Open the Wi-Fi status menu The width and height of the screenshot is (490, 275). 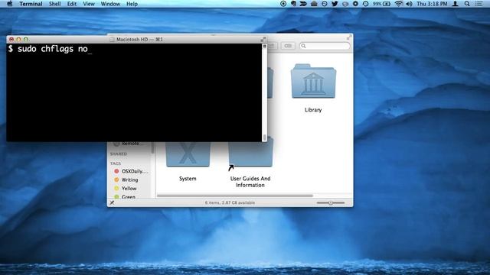(398, 4)
